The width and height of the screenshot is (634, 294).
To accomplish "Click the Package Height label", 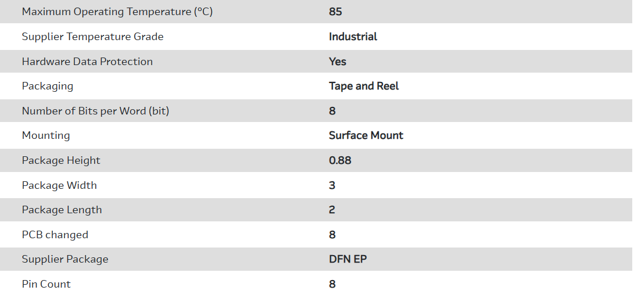I will tap(61, 160).
